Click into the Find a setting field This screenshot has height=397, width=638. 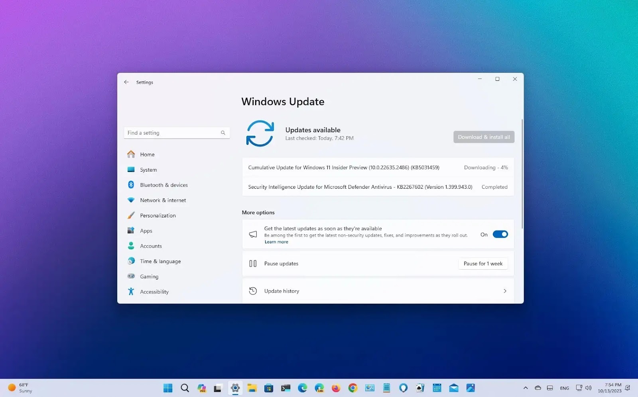tap(177, 133)
